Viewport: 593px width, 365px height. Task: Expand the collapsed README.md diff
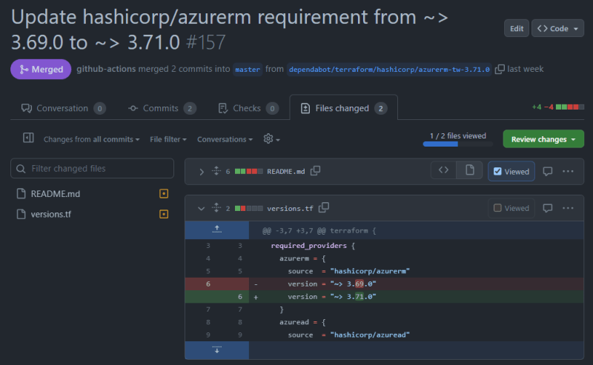[x=201, y=172]
